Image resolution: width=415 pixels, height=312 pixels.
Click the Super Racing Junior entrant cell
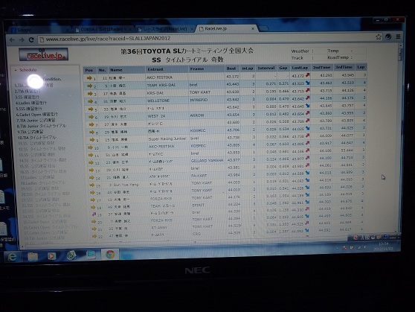point(167,139)
